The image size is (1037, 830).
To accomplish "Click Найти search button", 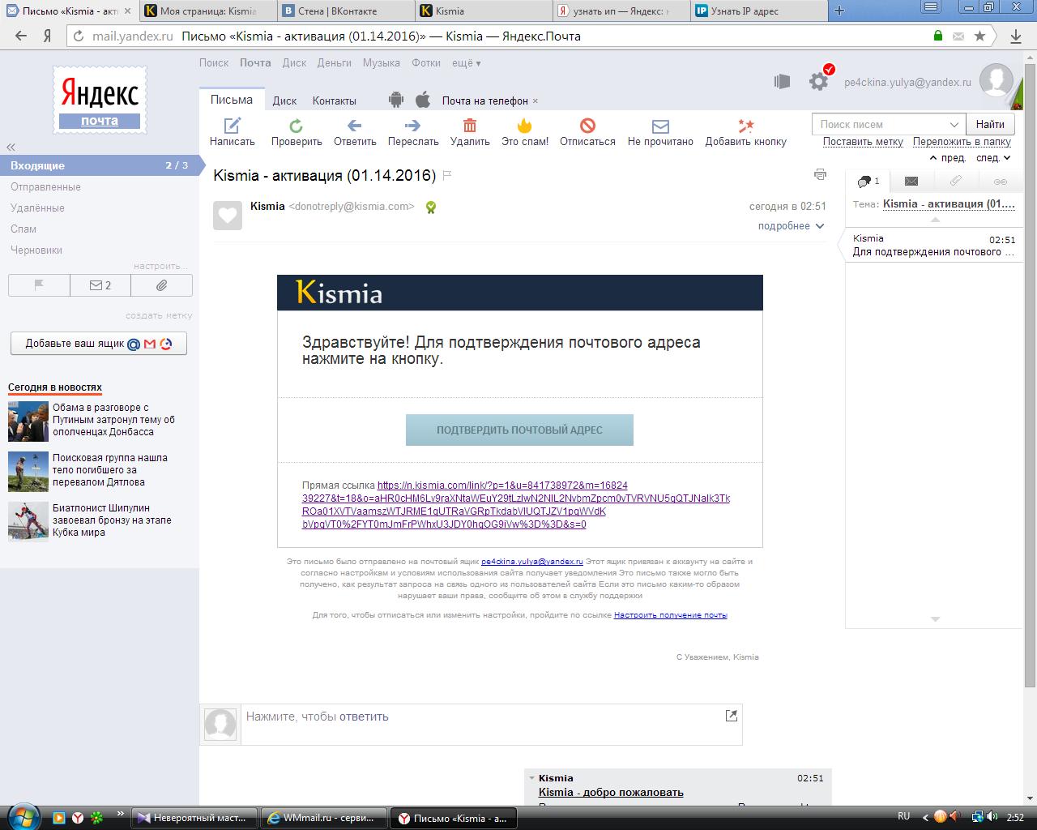I will tap(990, 124).
